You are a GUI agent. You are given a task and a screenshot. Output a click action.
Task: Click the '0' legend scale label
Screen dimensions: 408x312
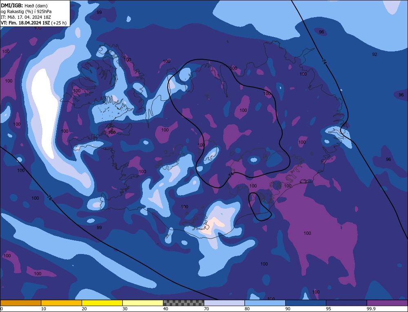pos(2,309)
